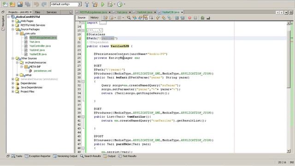Expand the Project Files node

(13, 91)
